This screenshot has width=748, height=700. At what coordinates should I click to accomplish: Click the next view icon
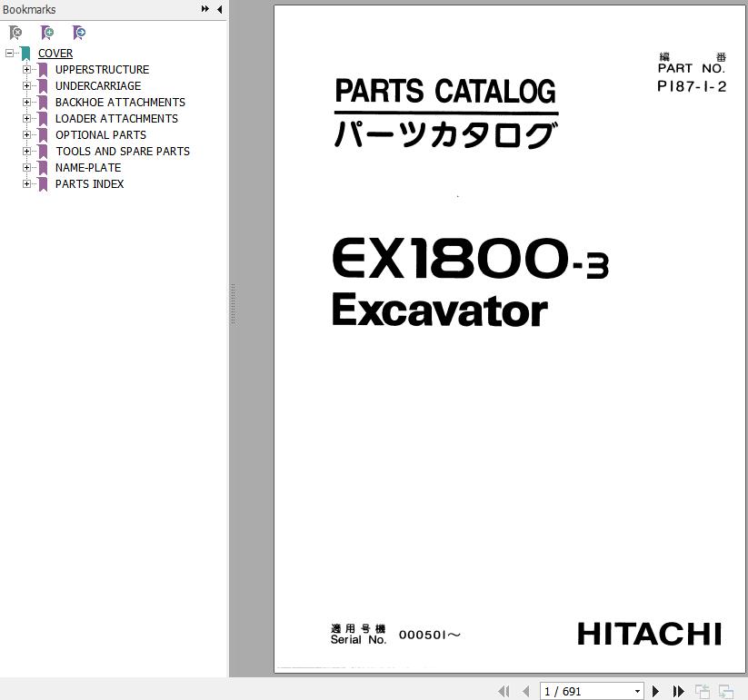tap(726, 691)
